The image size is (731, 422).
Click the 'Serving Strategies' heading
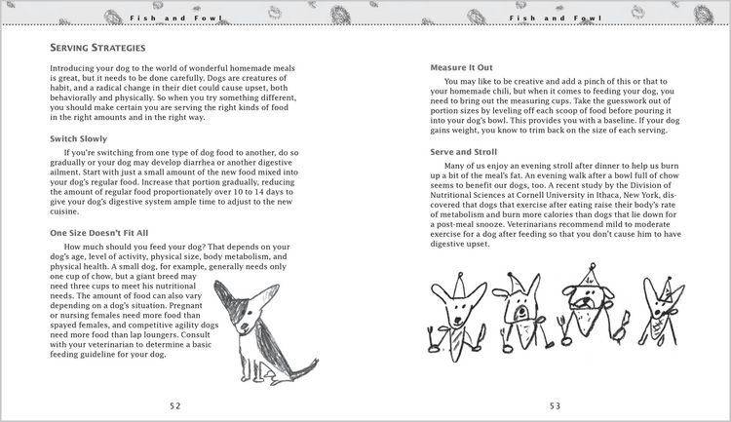pos(97,48)
